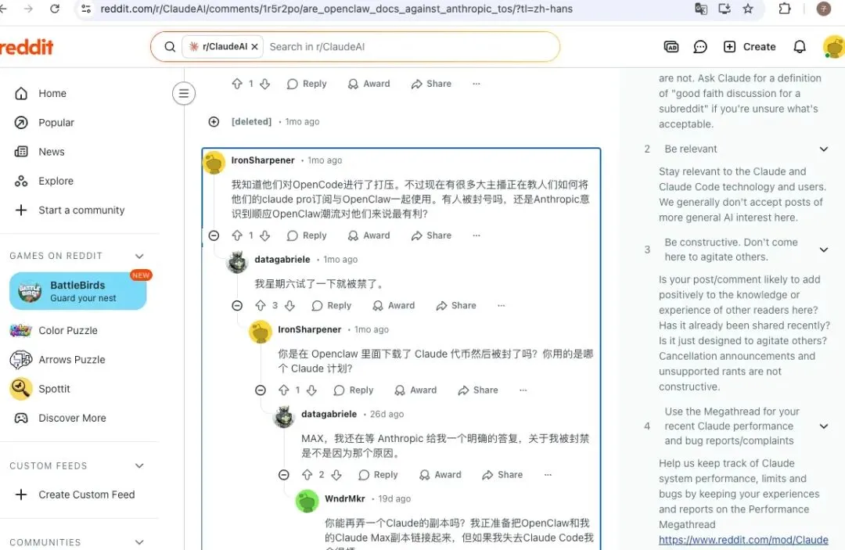Click the Reddit logo
Image resolution: width=845 pixels, height=550 pixels.
click(27, 47)
